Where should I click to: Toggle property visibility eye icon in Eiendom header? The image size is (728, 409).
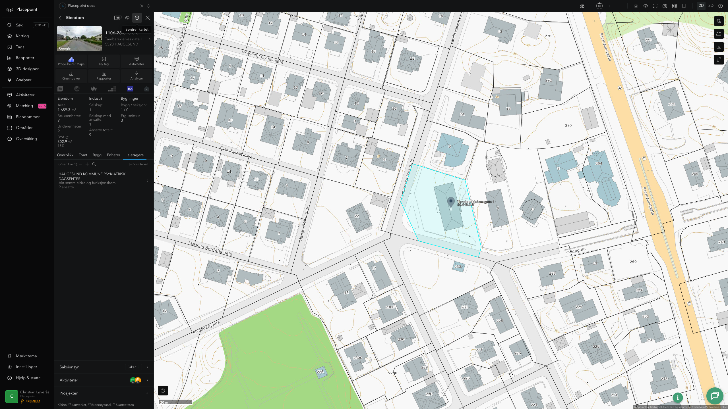(127, 18)
